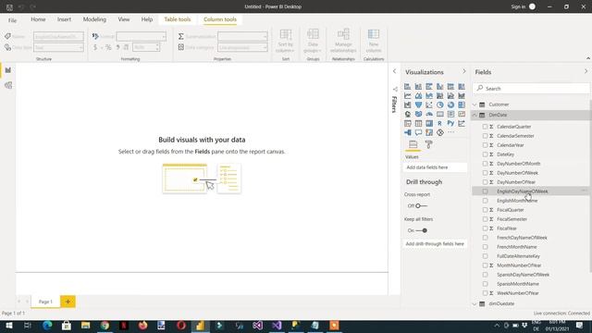Choose the line chart visualization
592x333 pixels.
point(407,96)
